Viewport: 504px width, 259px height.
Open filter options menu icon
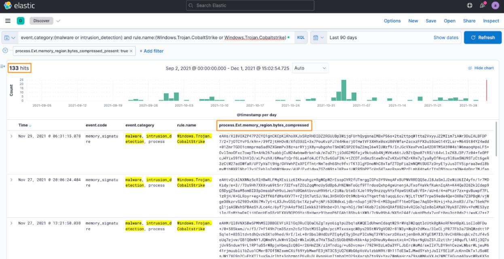point(5,51)
